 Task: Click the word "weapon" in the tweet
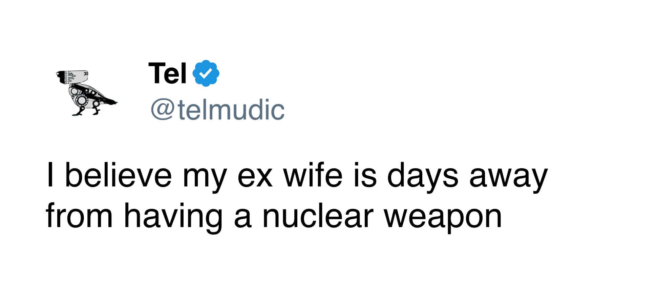pos(443,217)
